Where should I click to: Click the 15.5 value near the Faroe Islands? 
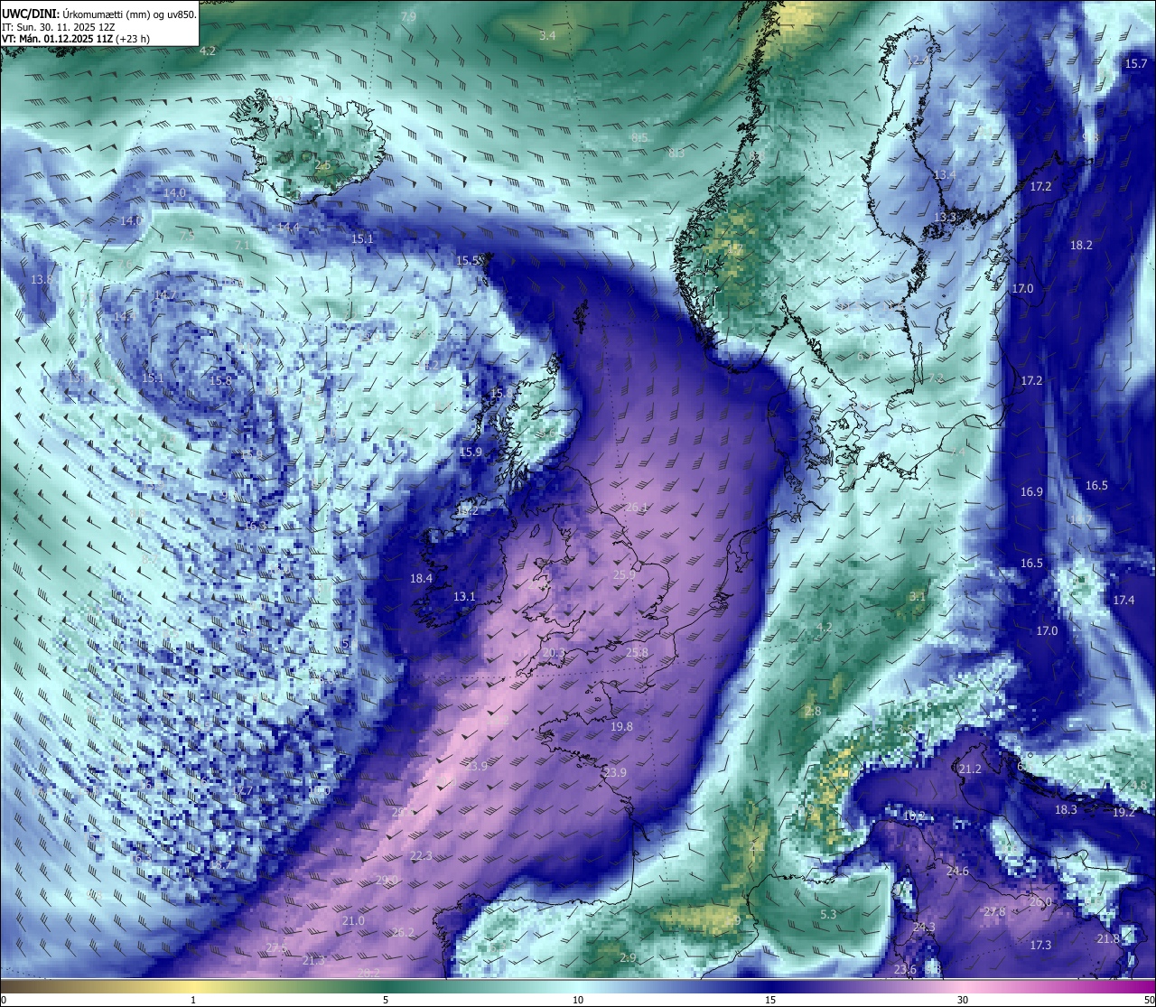coord(467,260)
